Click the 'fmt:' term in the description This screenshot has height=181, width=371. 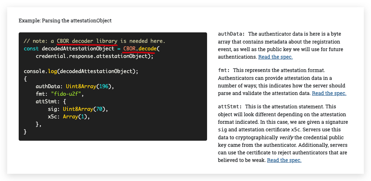click(224, 71)
